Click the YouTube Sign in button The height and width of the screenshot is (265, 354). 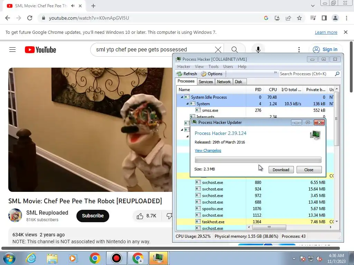click(325, 49)
